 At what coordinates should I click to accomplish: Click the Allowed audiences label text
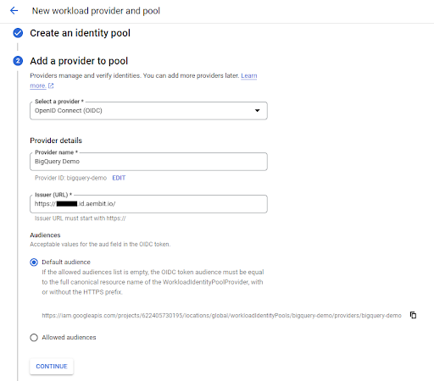pyautogui.click(x=69, y=337)
